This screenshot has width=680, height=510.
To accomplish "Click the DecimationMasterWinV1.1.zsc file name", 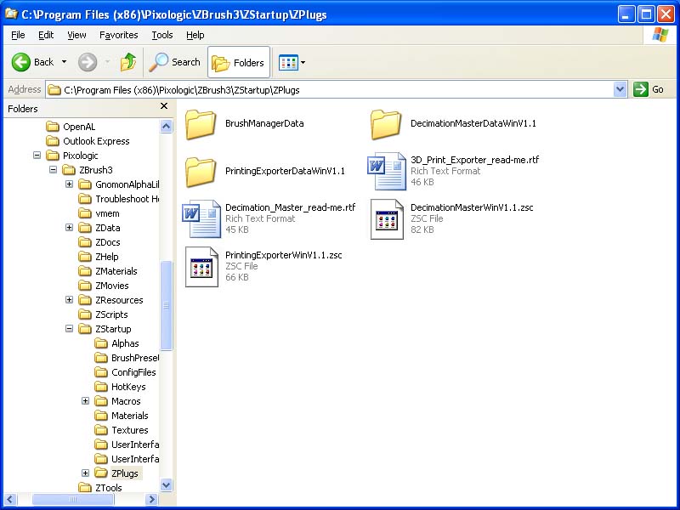I will click(472, 207).
